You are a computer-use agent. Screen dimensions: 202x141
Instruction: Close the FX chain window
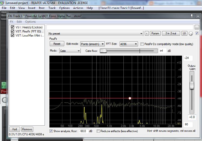[198, 16]
